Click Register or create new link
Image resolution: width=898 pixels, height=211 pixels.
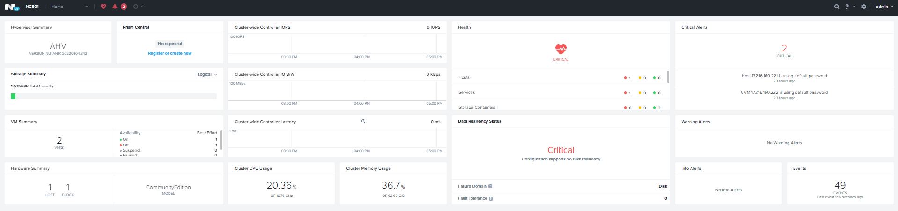[x=169, y=53]
